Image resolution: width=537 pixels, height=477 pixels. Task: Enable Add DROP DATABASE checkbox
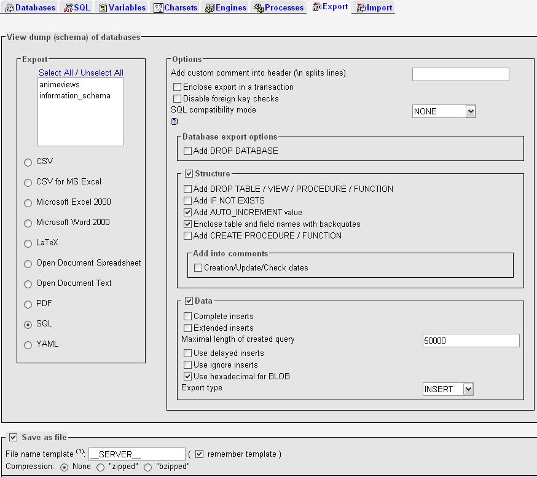coord(187,151)
